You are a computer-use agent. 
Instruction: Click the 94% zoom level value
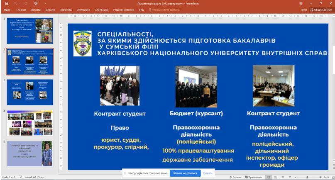[x=326, y=177]
